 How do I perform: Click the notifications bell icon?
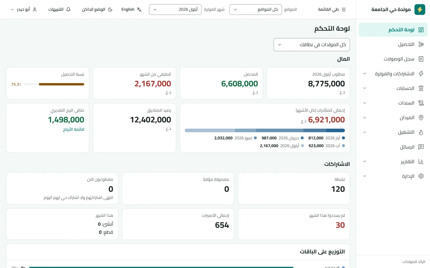[68, 9]
